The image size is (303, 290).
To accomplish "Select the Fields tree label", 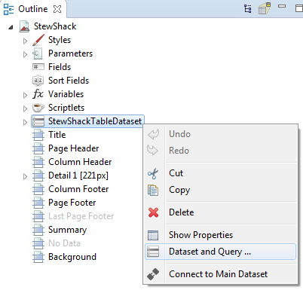I will click(60, 67).
